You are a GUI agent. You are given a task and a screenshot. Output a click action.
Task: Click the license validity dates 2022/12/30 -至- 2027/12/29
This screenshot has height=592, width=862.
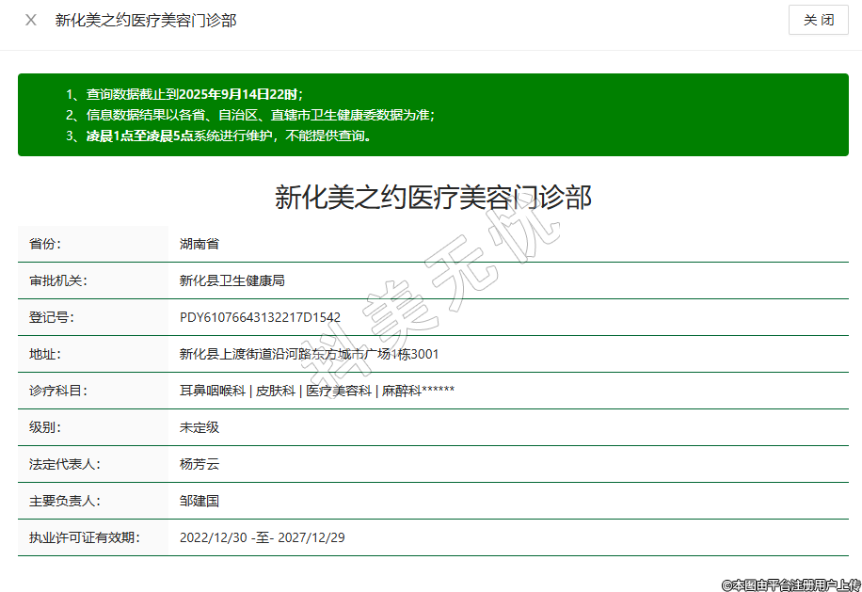pyautogui.click(x=263, y=537)
